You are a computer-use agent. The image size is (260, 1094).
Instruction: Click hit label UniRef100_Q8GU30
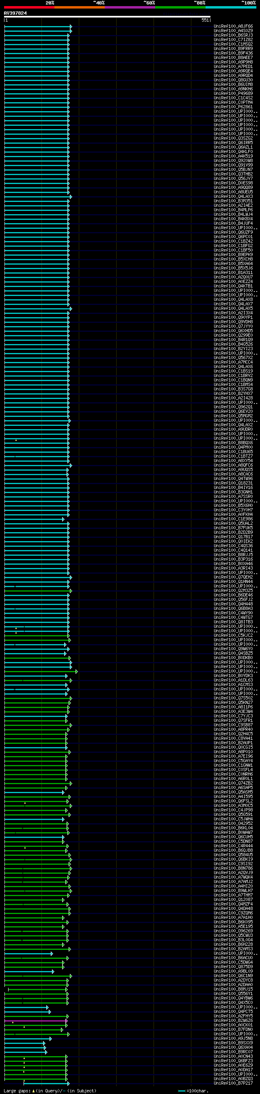point(233,80)
